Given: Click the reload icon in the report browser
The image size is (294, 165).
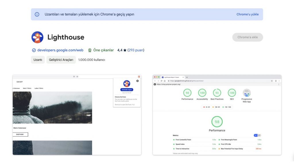Looking at the screenshot, I should (161, 81).
